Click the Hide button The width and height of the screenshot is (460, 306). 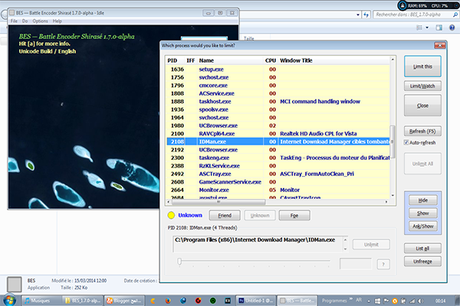[x=422, y=200]
